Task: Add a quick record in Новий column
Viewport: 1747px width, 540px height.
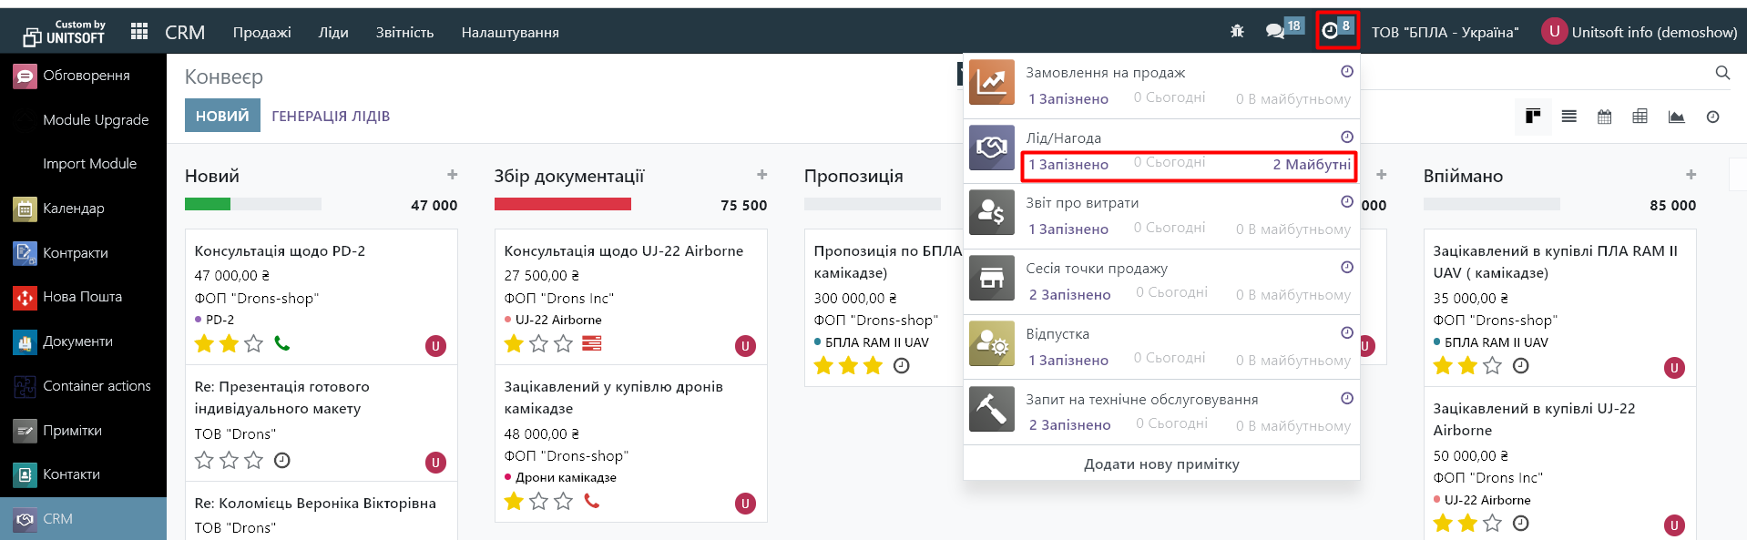Action: pyautogui.click(x=452, y=175)
